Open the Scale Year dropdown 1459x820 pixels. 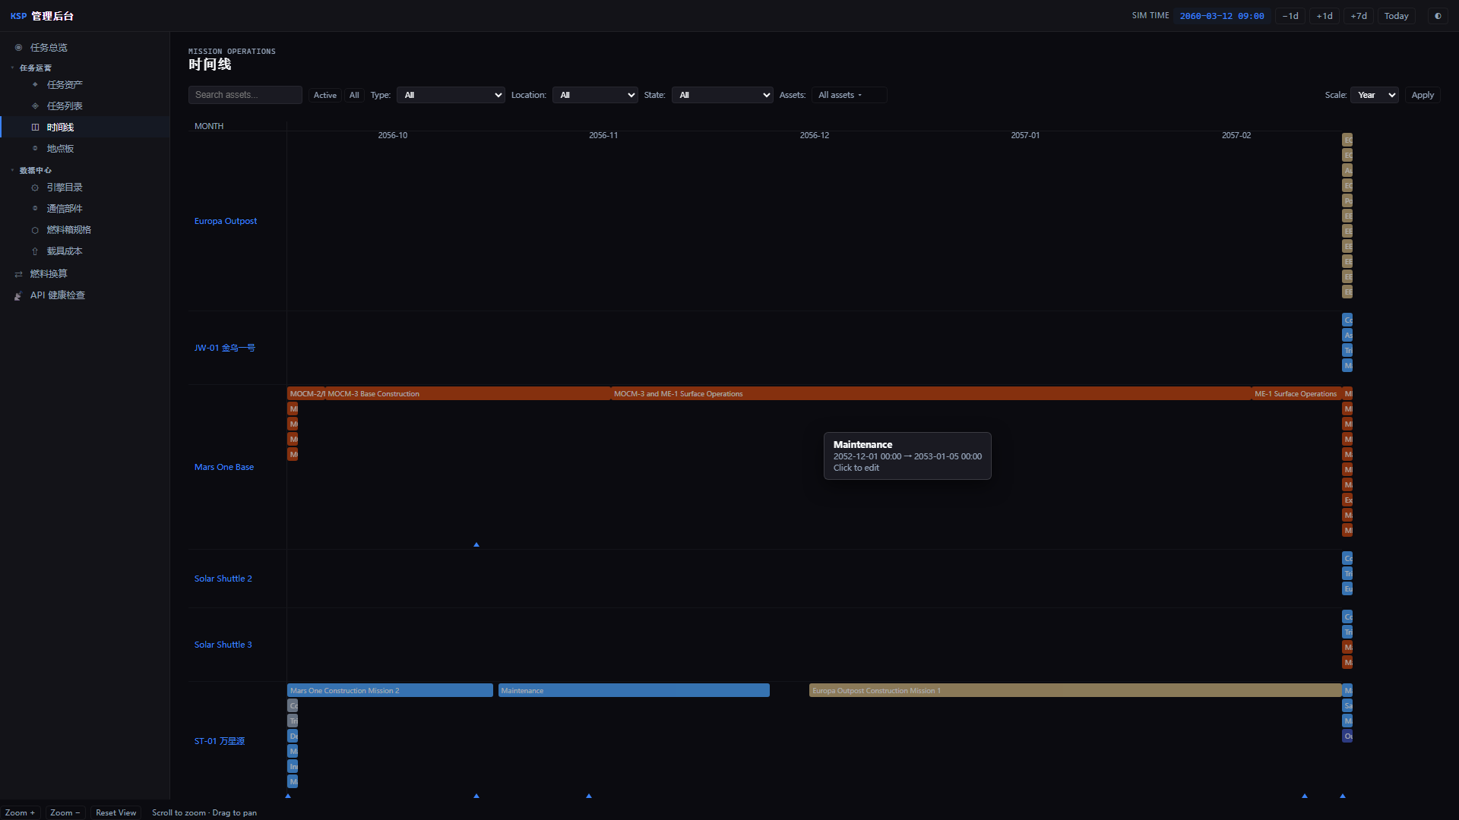tap(1374, 95)
